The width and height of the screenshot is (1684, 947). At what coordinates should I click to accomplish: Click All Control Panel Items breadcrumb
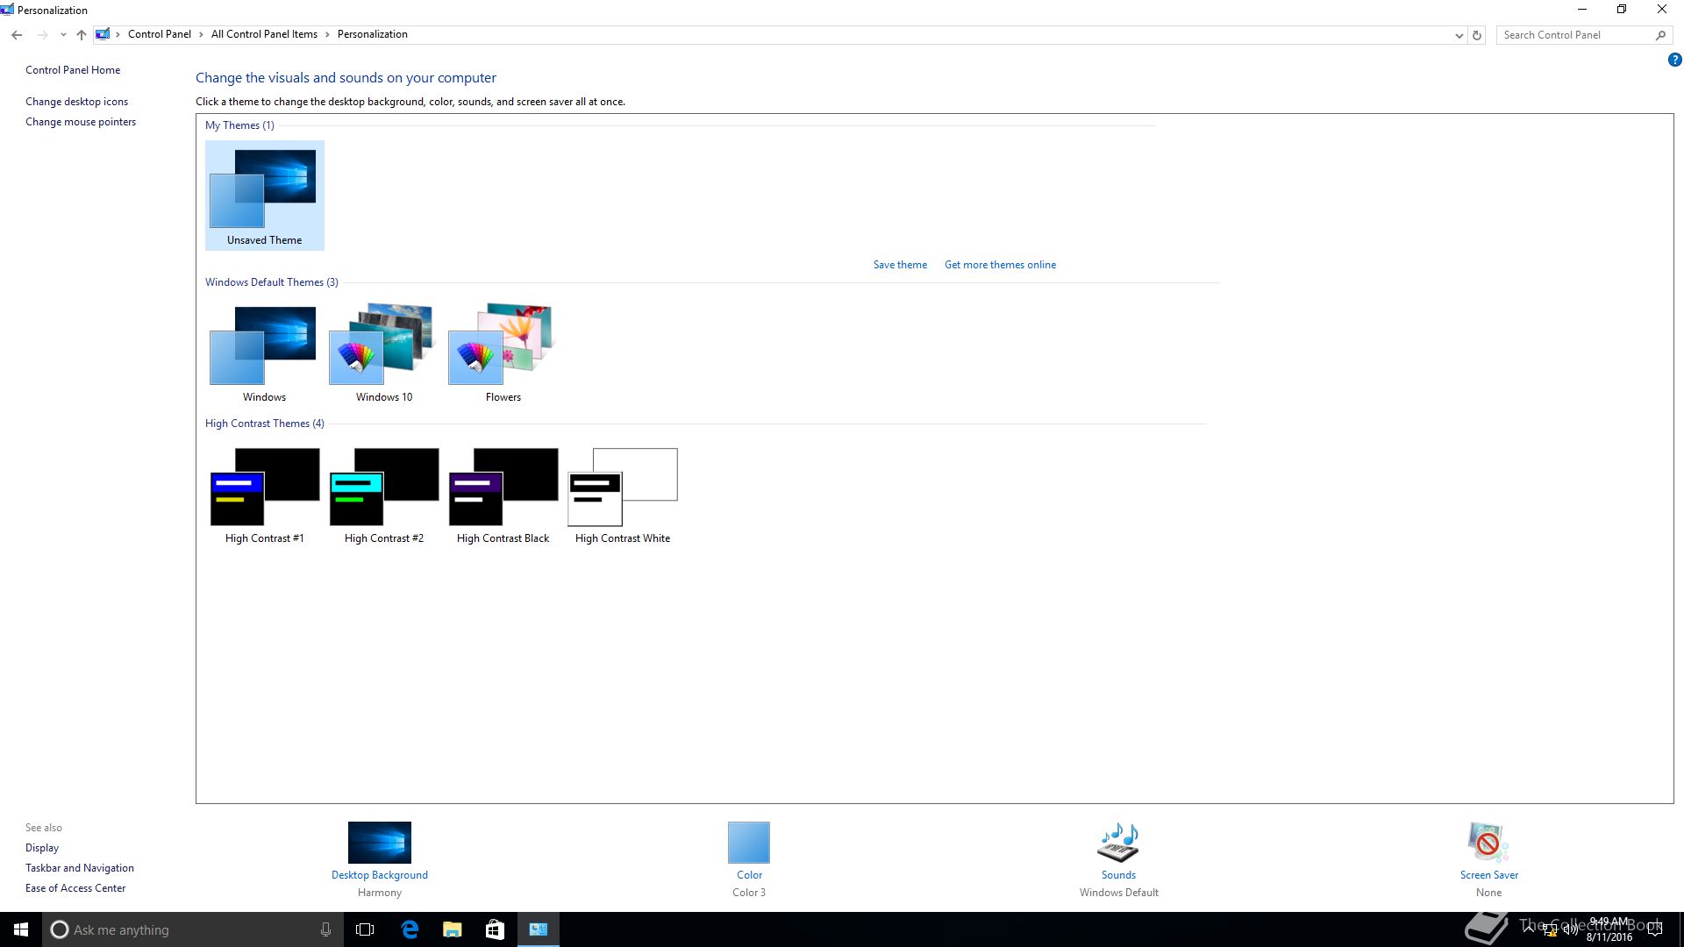click(x=264, y=34)
